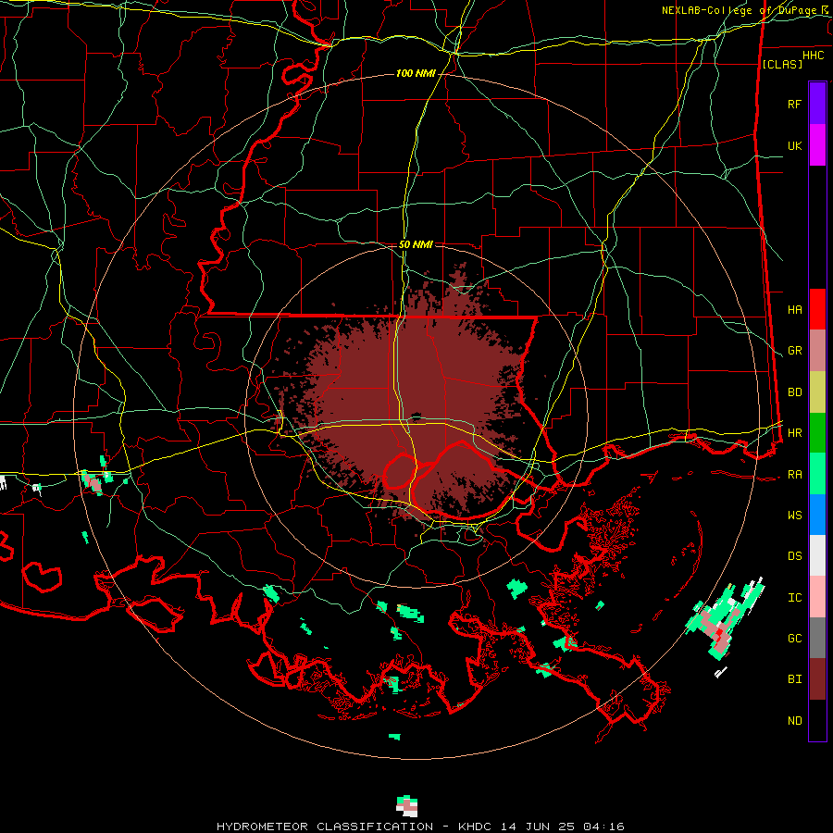Click the brown BI biological swatch
This screenshot has height=833, width=833.
pyautogui.click(x=817, y=679)
